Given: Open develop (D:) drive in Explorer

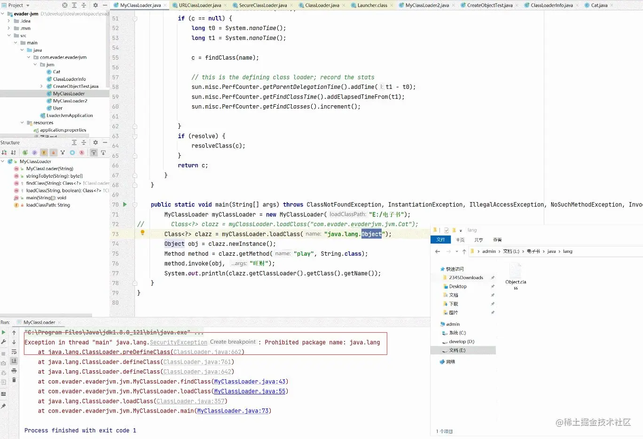Looking at the screenshot, I should click(462, 342).
